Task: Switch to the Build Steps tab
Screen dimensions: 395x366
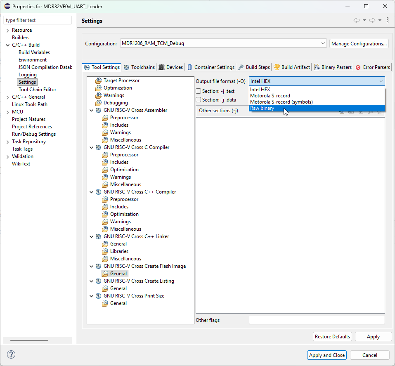Action: [254, 67]
